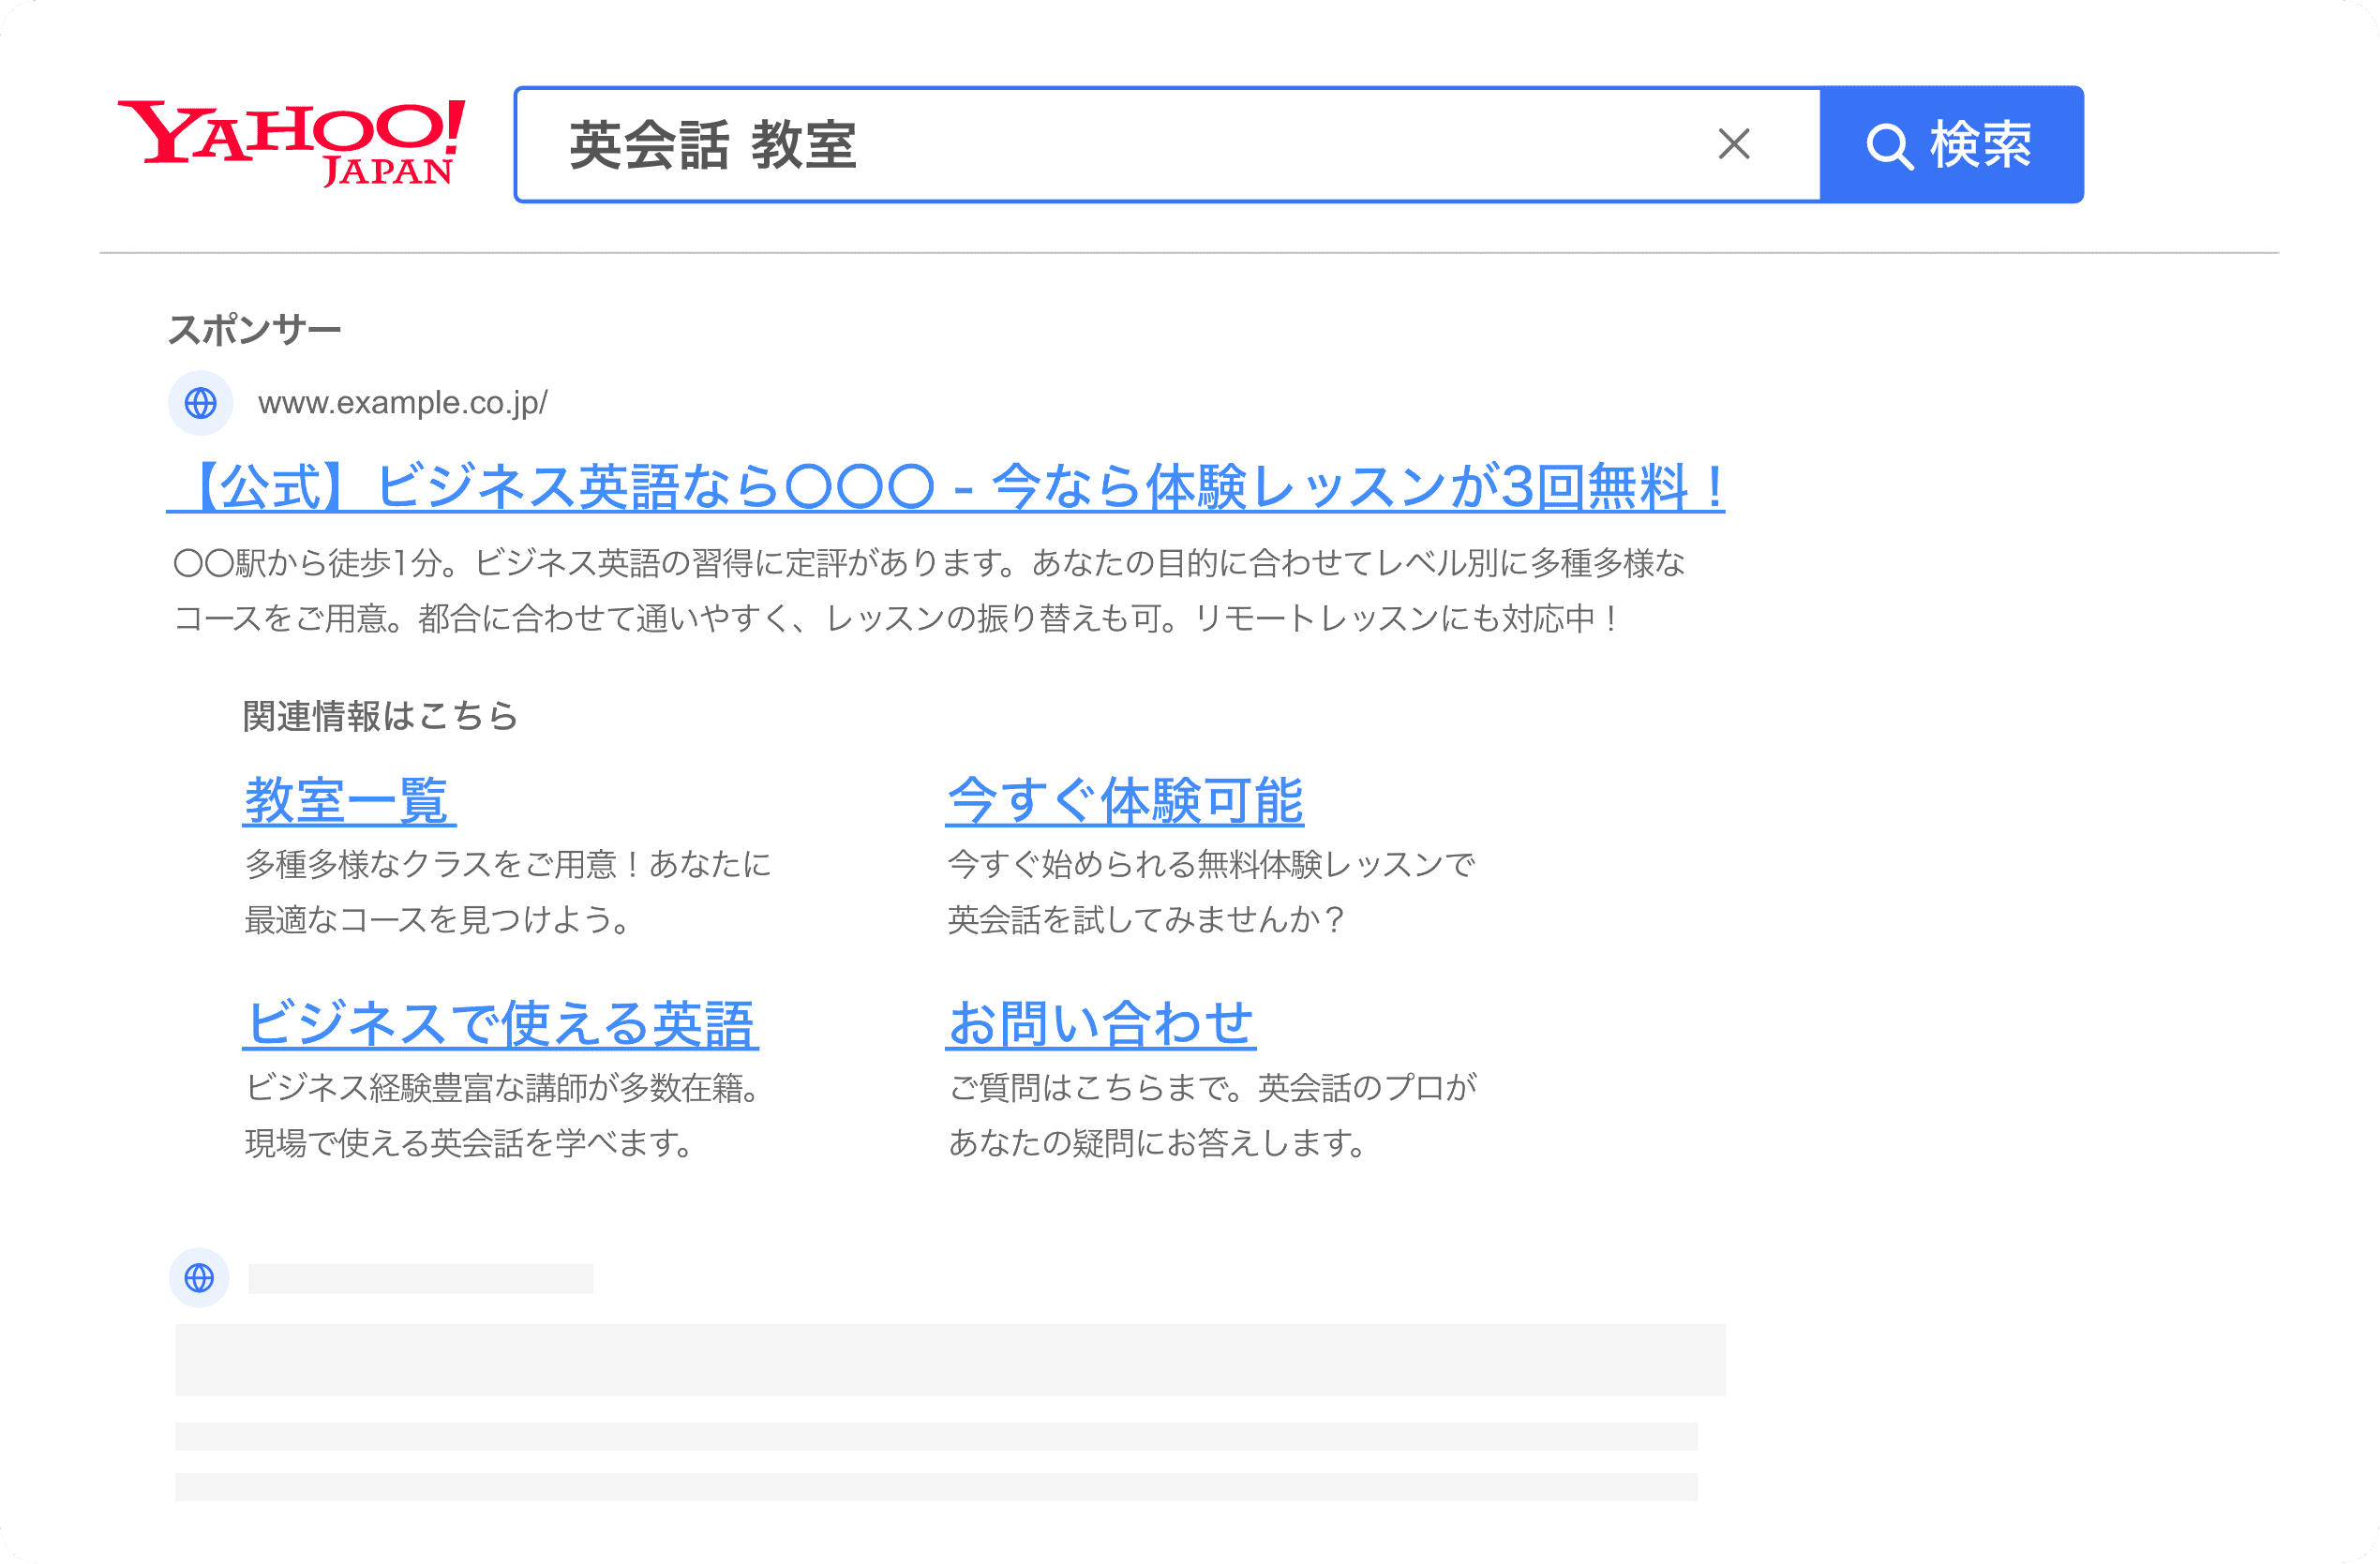
Task: Open the 教室一覧 sitelink
Action: click(x=348, y=801)
